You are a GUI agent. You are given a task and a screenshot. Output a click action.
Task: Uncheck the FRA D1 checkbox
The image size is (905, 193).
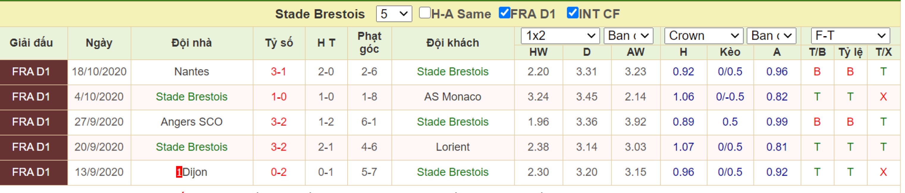point(505,13)
